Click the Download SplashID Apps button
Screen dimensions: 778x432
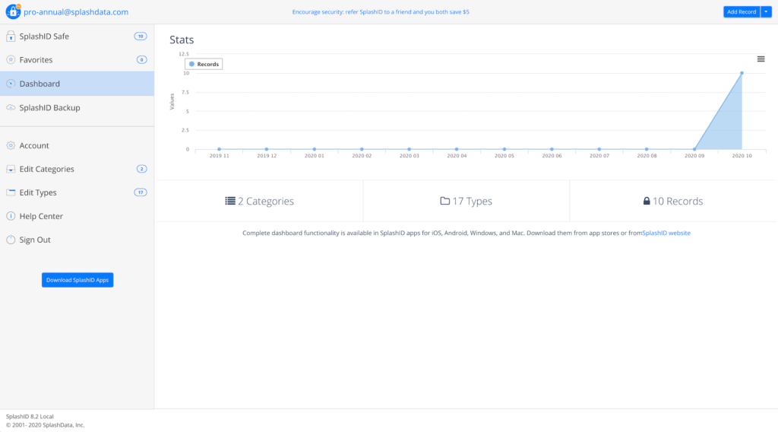click(77, 280)
